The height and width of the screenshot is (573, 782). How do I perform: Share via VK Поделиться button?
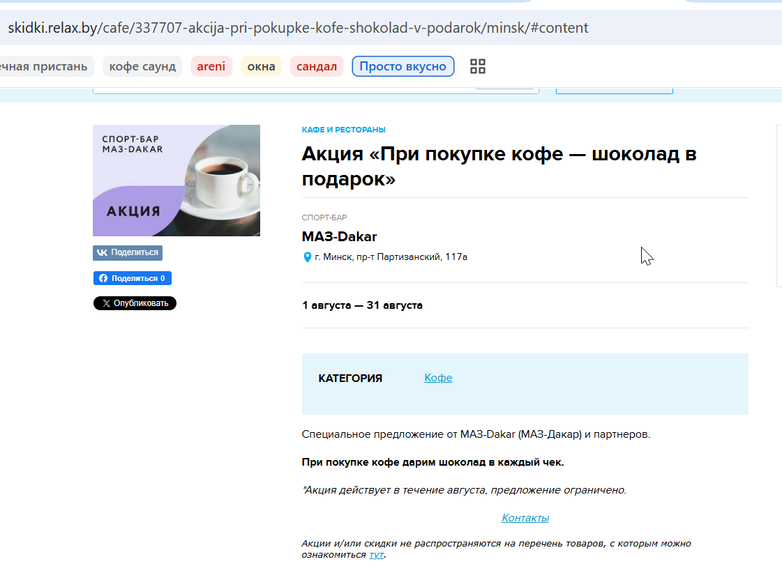tap(128, 252)
